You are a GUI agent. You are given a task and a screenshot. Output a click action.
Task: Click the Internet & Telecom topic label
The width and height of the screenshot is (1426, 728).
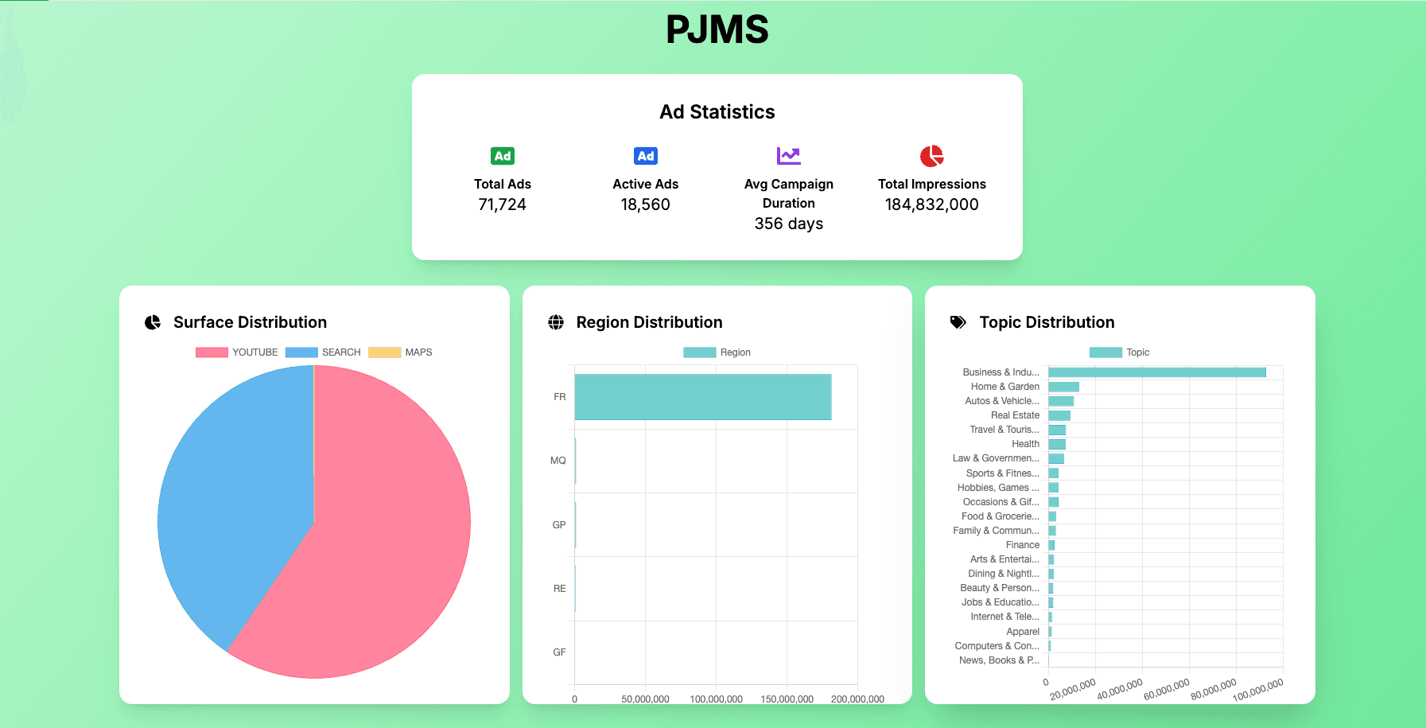tap(1005, 617)
